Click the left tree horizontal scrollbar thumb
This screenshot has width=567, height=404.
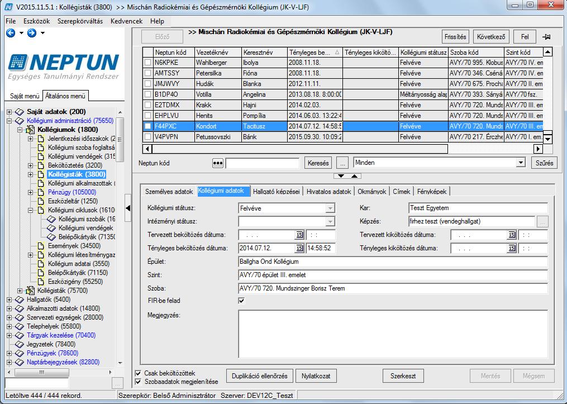click(x=41, y=372)
